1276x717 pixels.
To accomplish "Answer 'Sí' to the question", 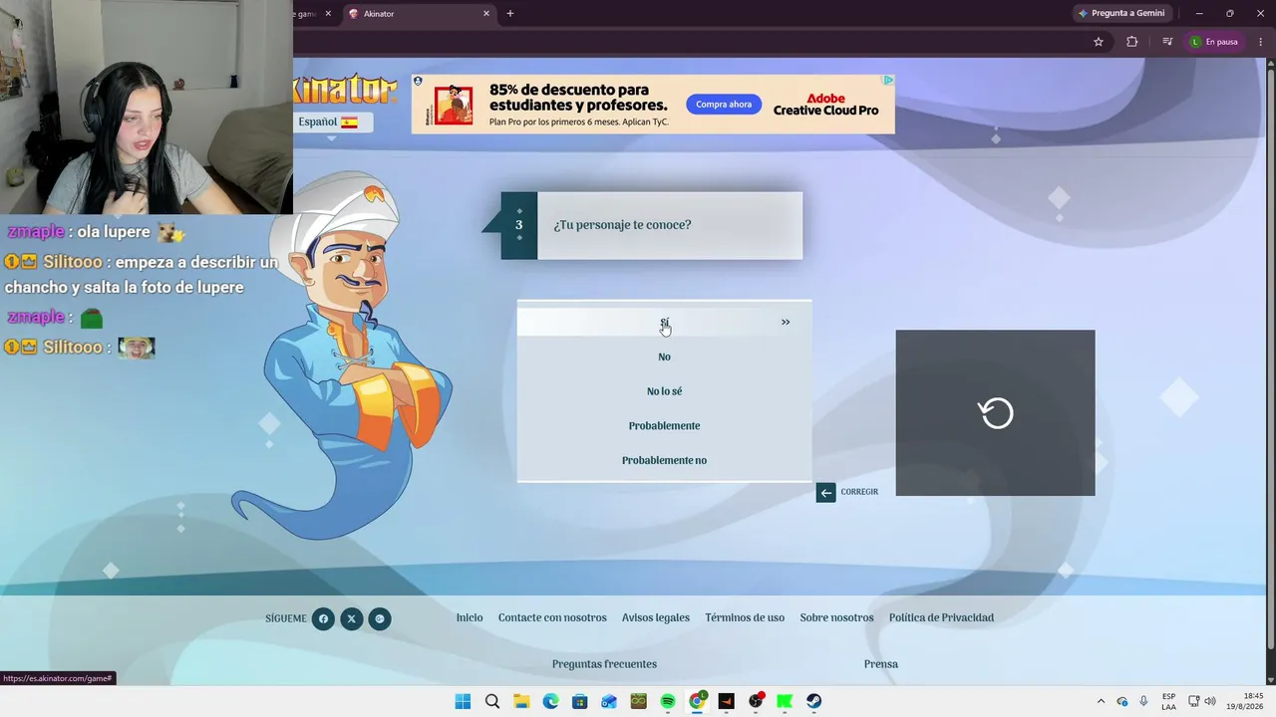I will (x=664, y=322).
